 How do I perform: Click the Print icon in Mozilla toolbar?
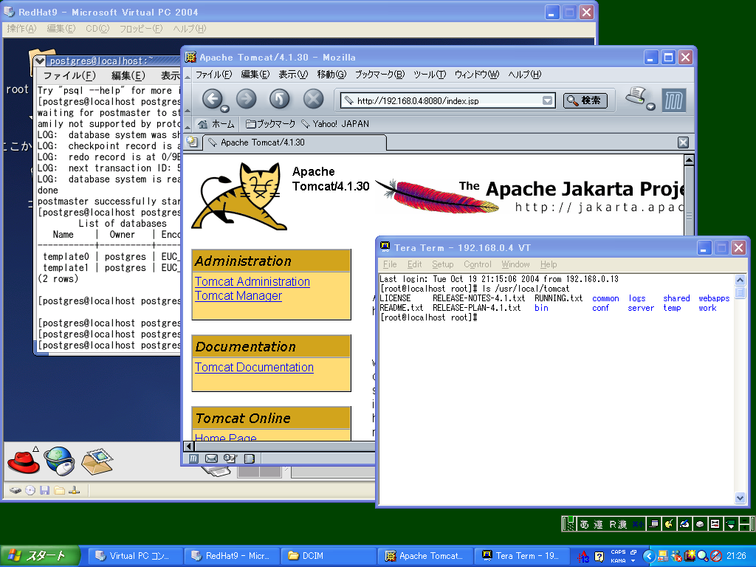[636, 95]
